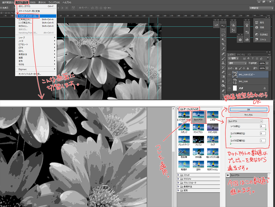Open the Tool Presets wrench icon

(233, 30)
